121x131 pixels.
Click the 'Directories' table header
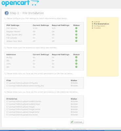[x=12, y=99]
